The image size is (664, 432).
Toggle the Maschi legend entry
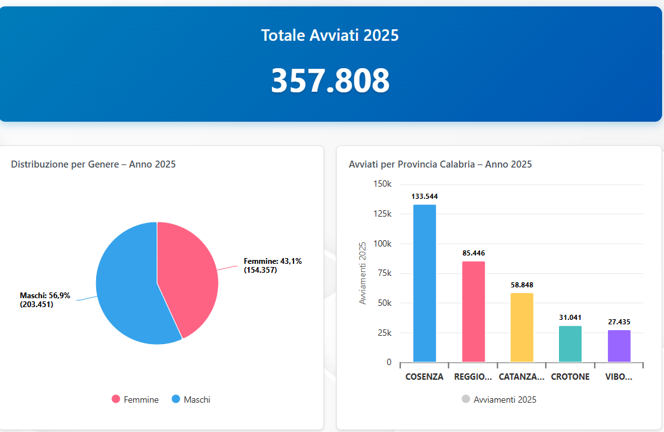[x=191, y=400]
